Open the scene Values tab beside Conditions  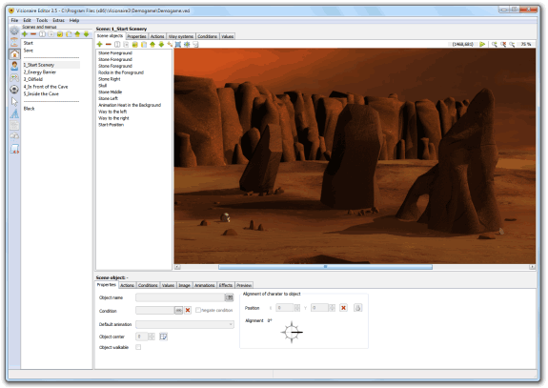228,36
